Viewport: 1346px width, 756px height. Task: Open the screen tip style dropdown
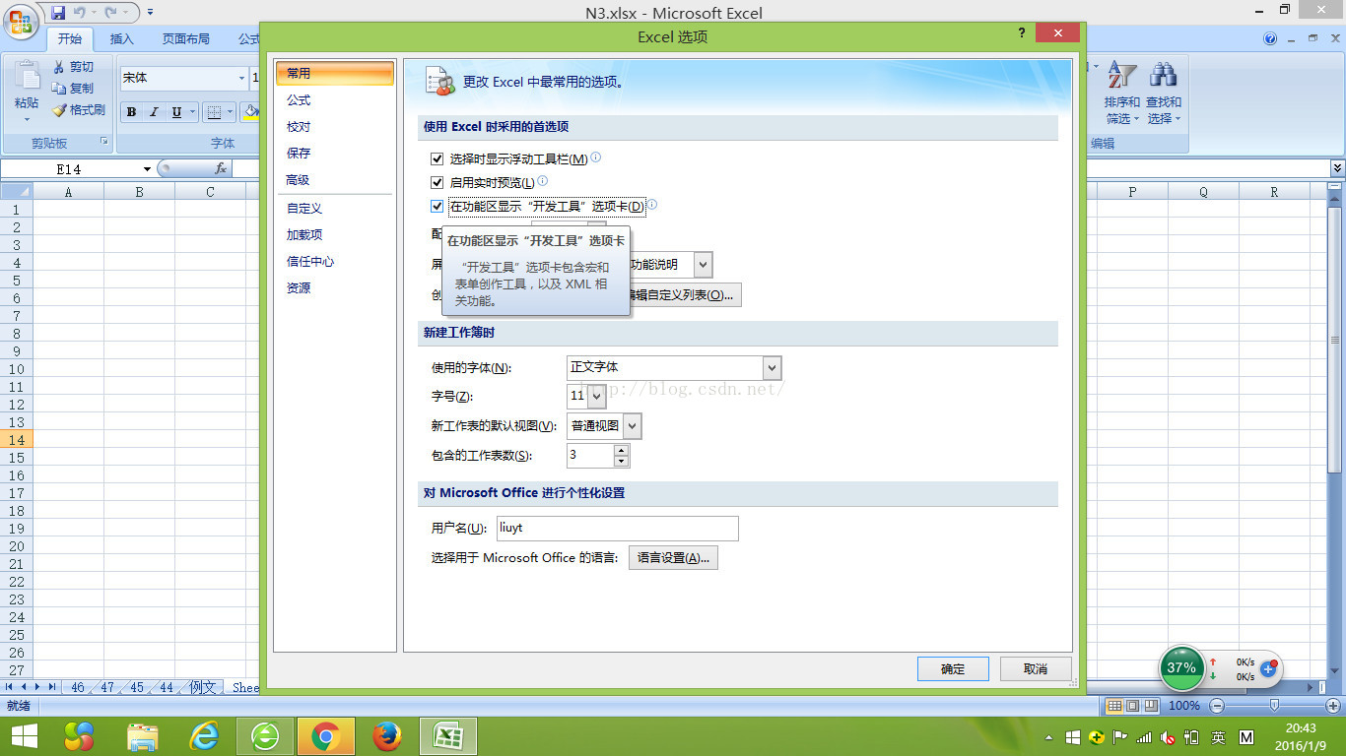[x=703, y=265]
